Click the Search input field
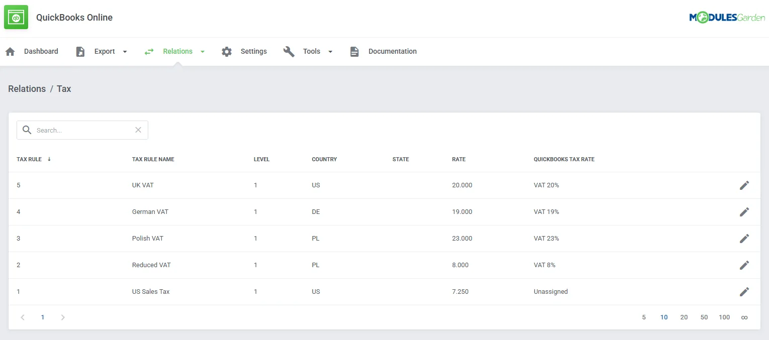The image size is (769, 340). (x=82, y=130)
